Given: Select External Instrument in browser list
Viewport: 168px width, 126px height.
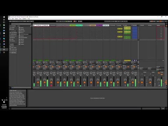Looking at the screenshot, I should [x=24, y=34].
